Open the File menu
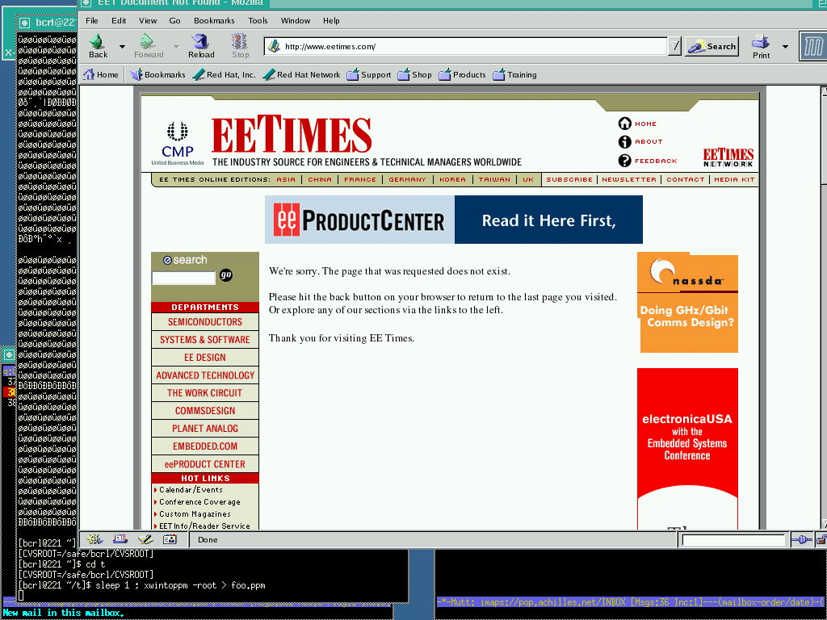 pyautogui.click(x=92, y=20)
